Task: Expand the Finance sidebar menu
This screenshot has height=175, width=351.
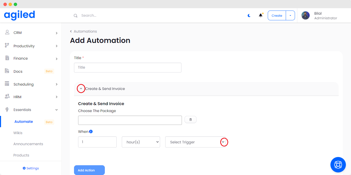Action: [x=31, y=59]
